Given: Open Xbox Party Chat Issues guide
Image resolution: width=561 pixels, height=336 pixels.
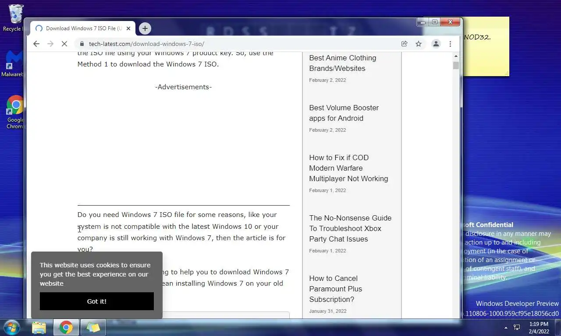Looking at the screenshot, I should click(350, 228).
